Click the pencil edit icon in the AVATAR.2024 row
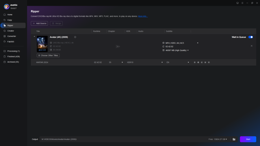This screenshot has width=260, height=146. (202, 62)
